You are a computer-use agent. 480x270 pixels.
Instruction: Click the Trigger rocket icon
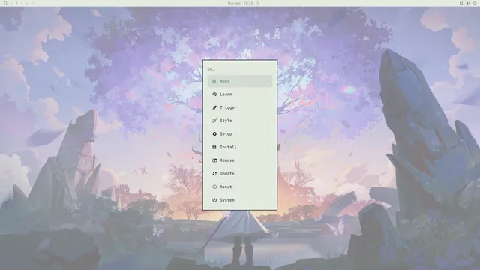[x=214, y=107]
